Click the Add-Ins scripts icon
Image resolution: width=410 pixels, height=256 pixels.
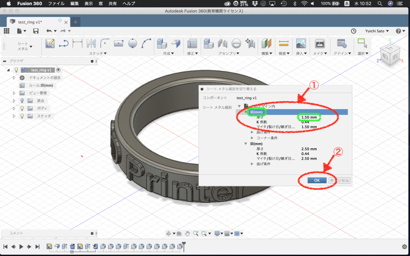(x=342, y=43)
